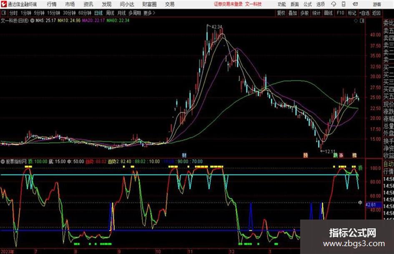The image size is (394, 254).
Task: Switch to 15分钟 period tab
Action: pyautogui.click(x=53, y=13)
